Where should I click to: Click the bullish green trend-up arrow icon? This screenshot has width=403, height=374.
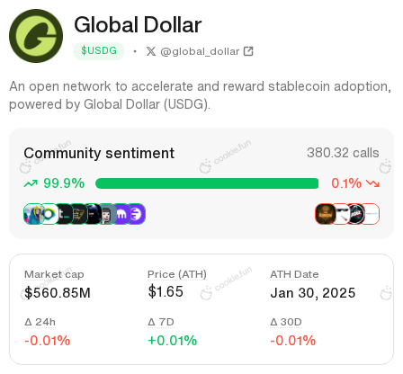(x=31, y=183)
